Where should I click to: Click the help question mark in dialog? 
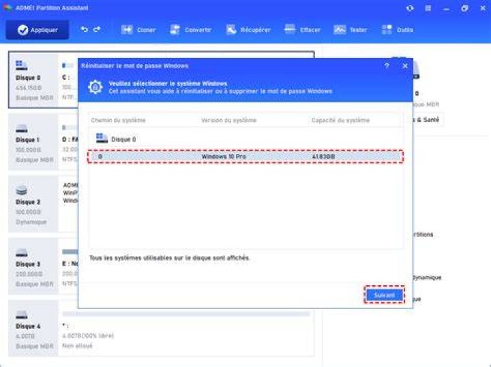387,66
